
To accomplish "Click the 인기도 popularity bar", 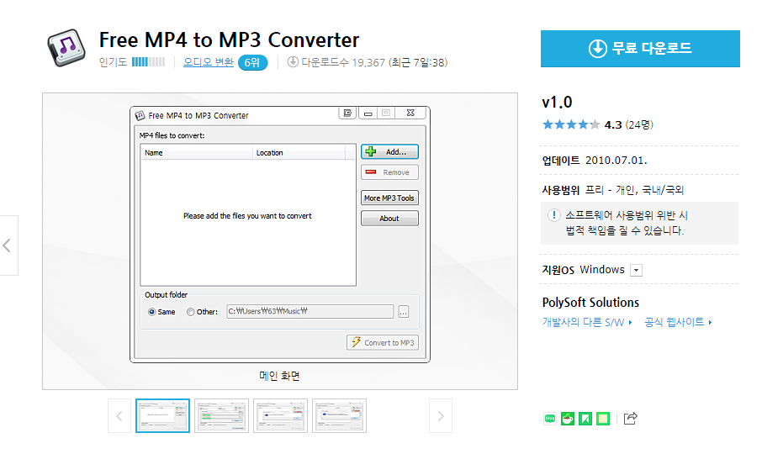I will pos(148,62).
